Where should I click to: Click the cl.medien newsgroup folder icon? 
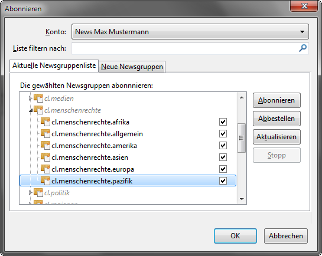38,98
